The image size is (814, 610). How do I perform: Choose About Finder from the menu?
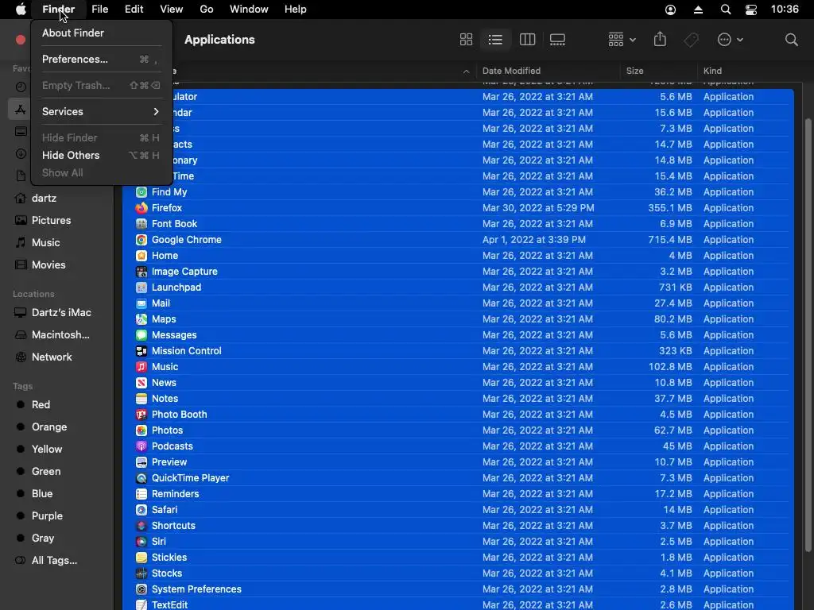(x=101, y=33)
